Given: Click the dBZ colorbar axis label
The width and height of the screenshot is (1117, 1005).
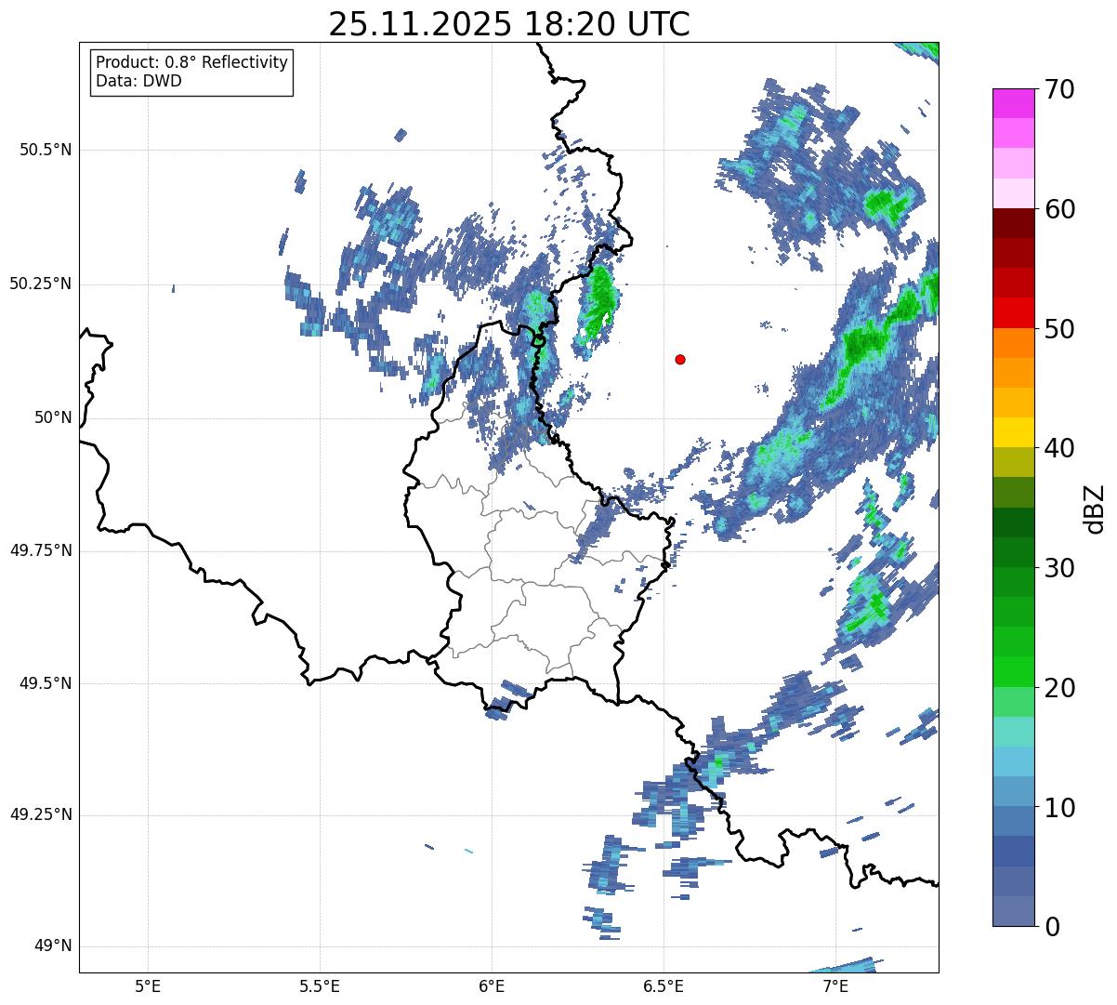Looking at the screenshot, I should [x=1095, y=509].
